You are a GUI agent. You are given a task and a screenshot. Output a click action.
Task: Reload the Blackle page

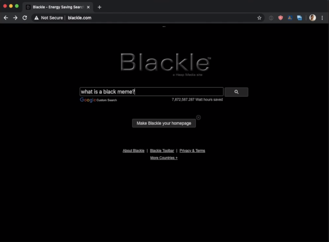pyautogui.click(x=24, y=18)
